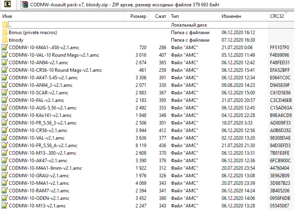Select the folder icon of the bloody row
Viewport: 295px width, 211px height.
coord(5,40)
